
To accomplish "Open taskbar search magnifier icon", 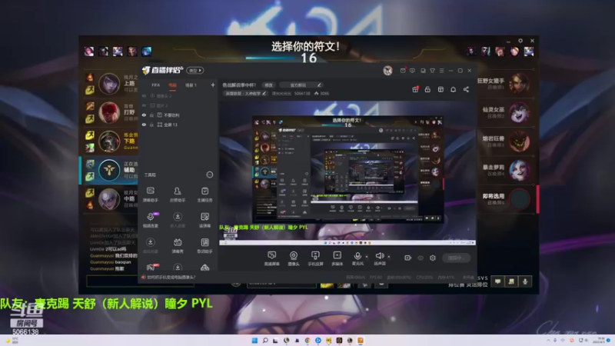I will click(x=265, y=341).
